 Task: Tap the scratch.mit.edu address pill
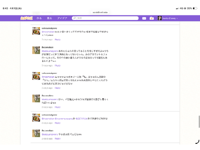[100, 12]
